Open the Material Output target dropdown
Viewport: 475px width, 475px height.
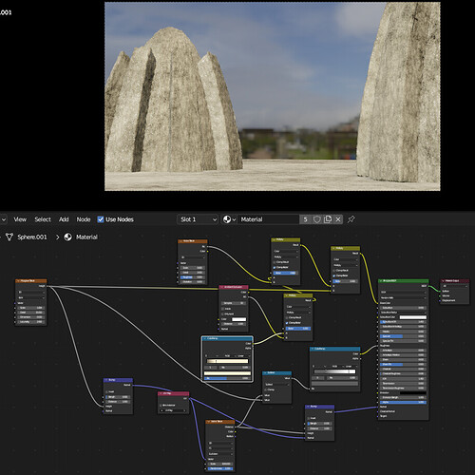point(455,286)
